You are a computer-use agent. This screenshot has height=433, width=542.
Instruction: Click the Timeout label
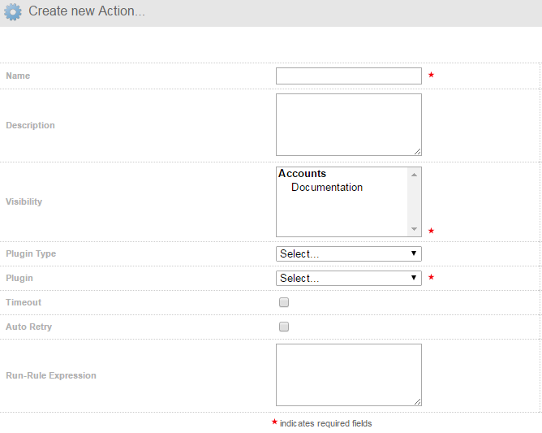click(x=24, y=302)
